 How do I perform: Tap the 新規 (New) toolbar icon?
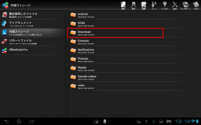[123, 6]
